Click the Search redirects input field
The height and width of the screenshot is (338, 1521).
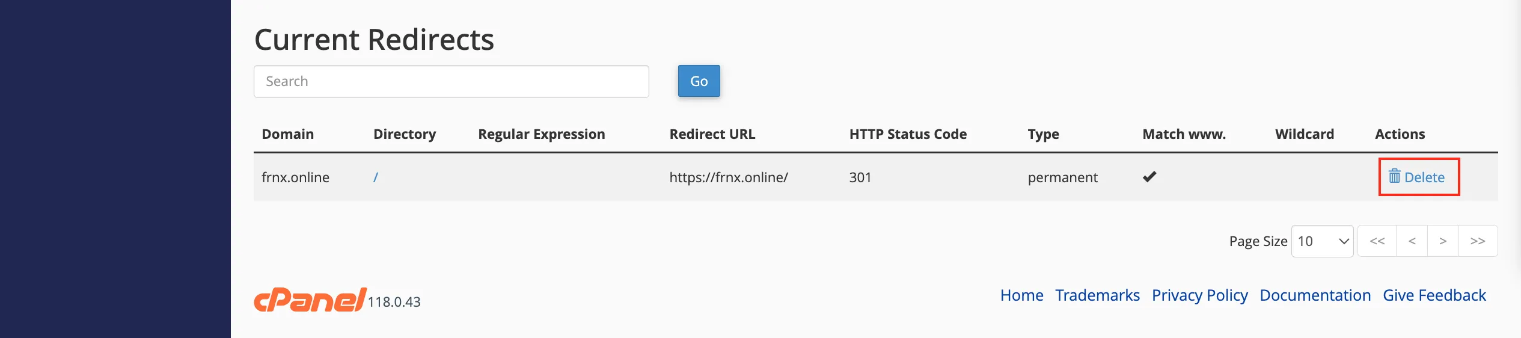(x=451, y=81)
